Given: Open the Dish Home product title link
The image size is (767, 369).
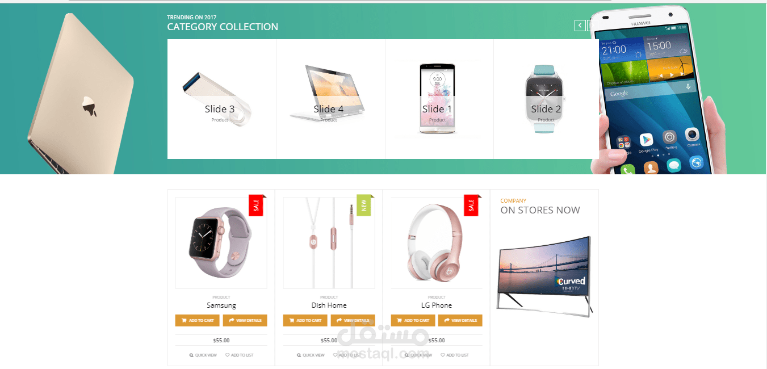Looking at the screenshot, I should [x=329, y=305].
